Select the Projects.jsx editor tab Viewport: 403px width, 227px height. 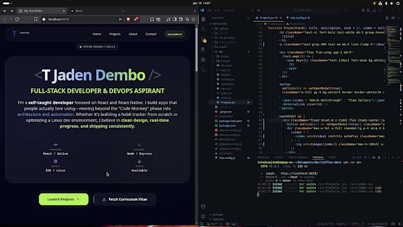268,18
